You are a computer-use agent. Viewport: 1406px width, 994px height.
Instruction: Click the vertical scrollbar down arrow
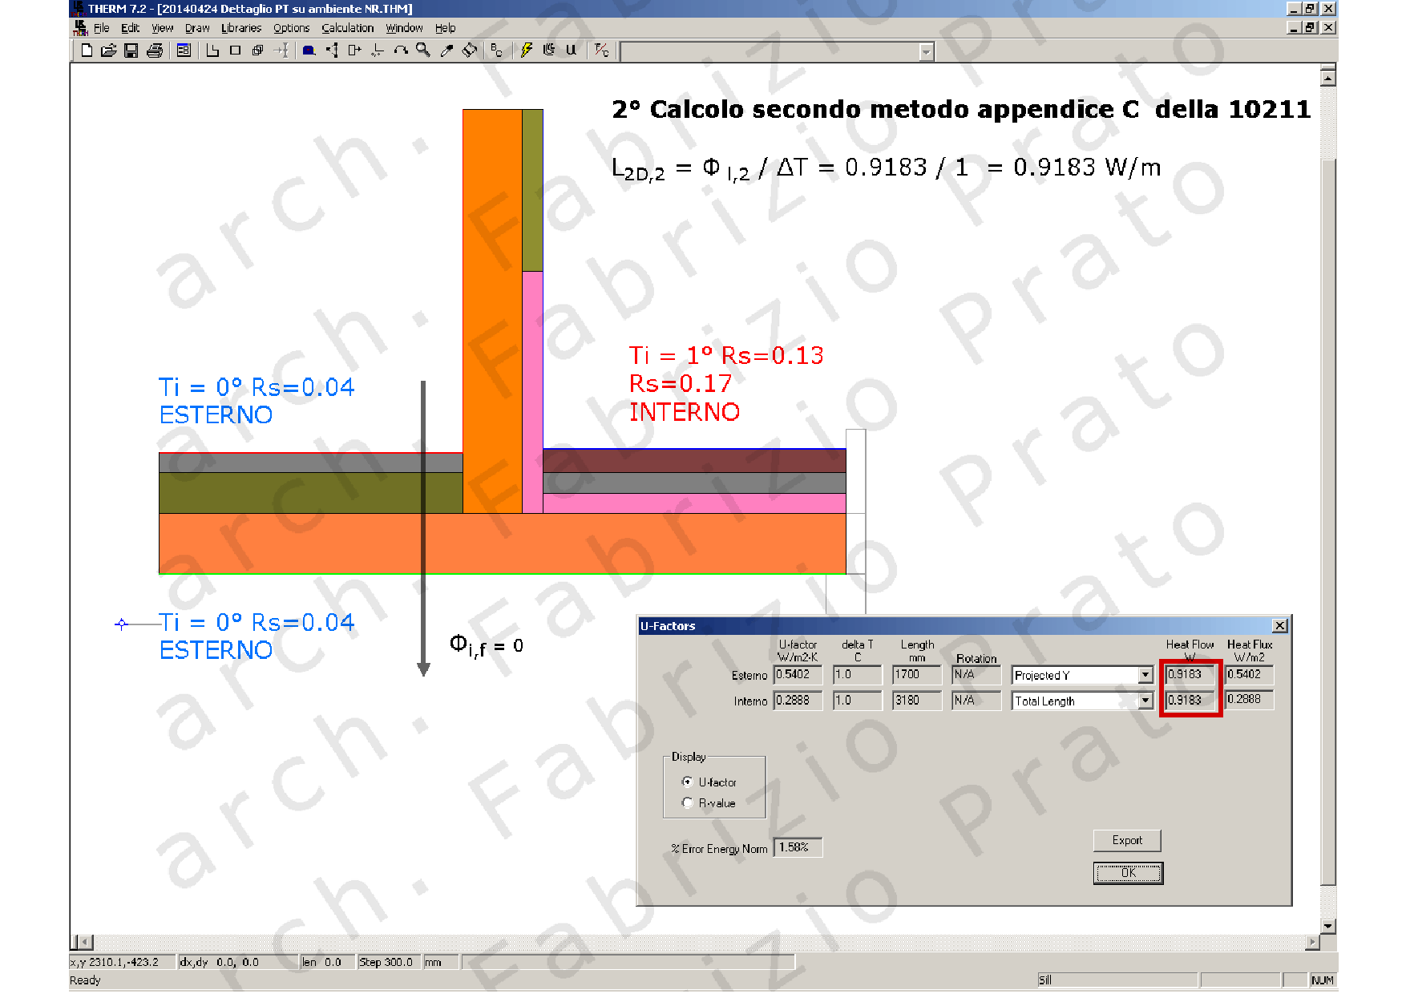pos(1328,926)
